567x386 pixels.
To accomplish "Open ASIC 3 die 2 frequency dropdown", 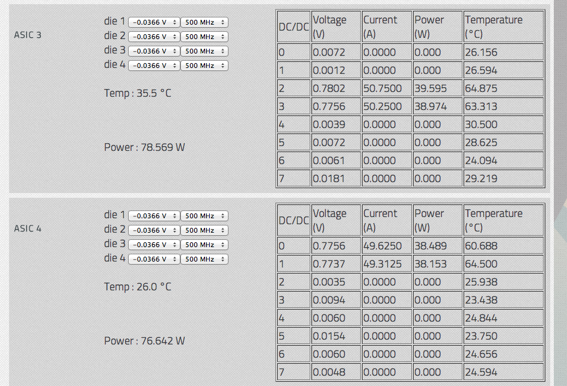I will click(x=204, y=37).
